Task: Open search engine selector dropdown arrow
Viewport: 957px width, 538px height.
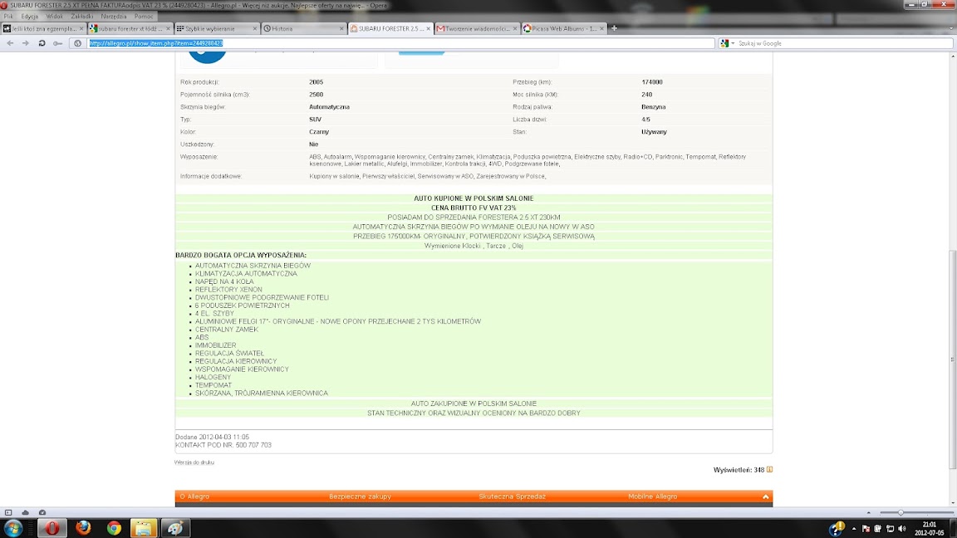Action: point(733,43)
